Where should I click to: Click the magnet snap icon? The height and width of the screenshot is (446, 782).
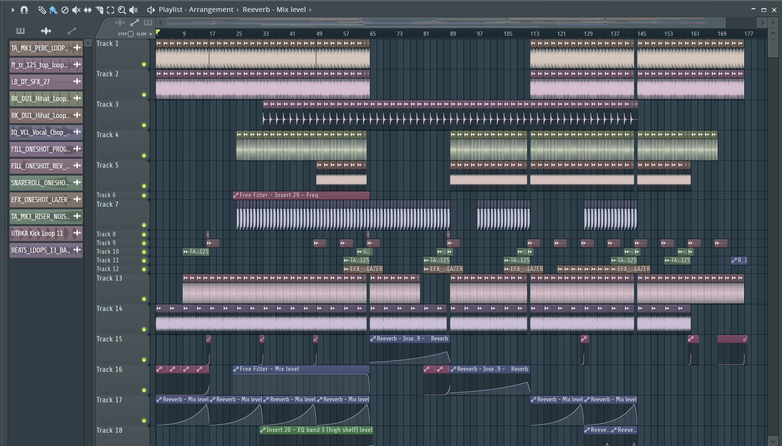click(24, 10)
